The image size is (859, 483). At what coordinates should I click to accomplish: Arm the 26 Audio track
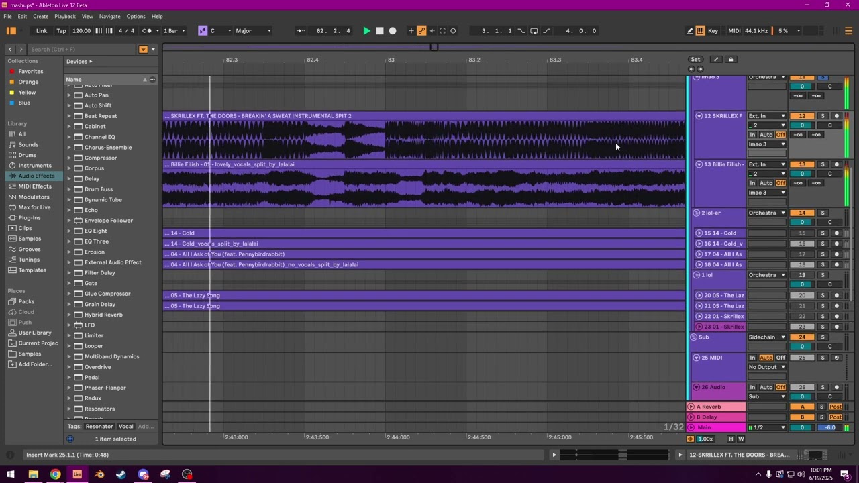coord(836,387)
